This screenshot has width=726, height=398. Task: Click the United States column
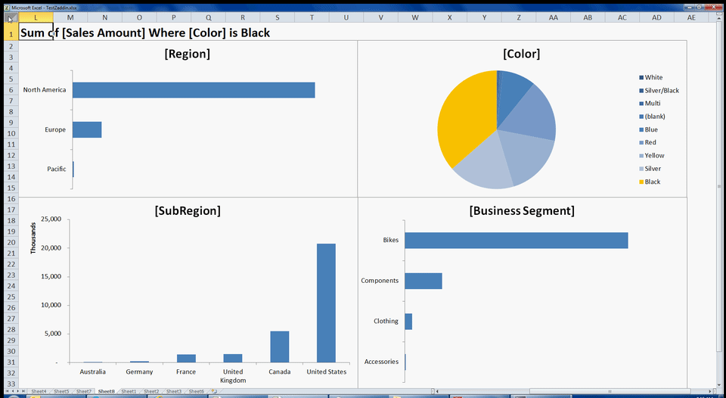coord(326,303)
